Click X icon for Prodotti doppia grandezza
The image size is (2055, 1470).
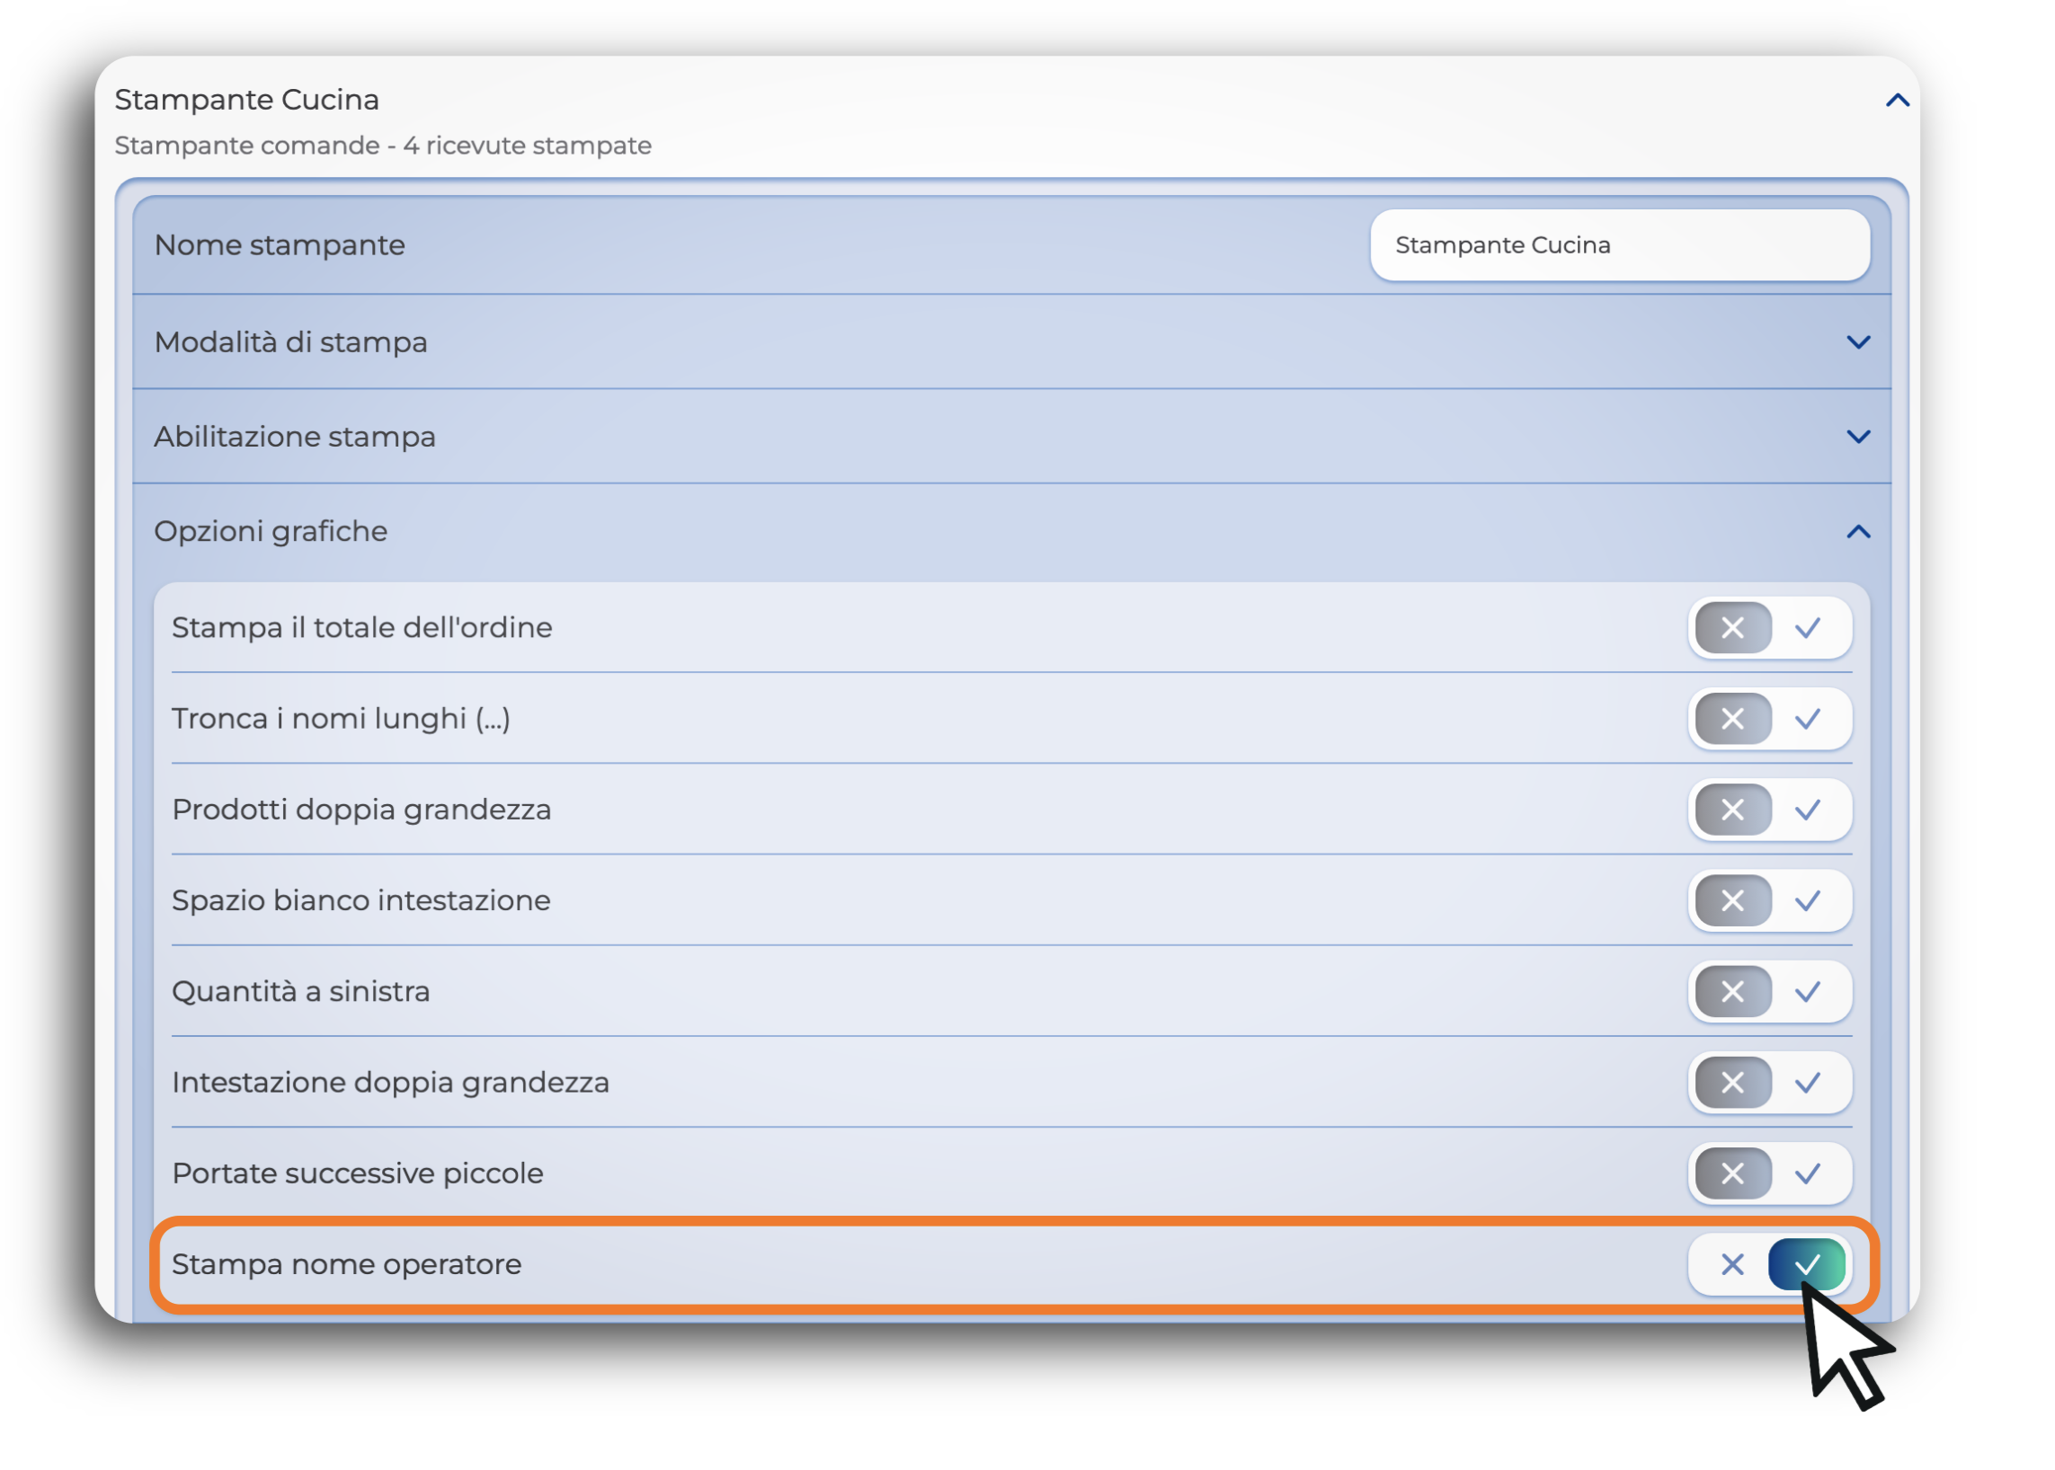point(1731,810)
